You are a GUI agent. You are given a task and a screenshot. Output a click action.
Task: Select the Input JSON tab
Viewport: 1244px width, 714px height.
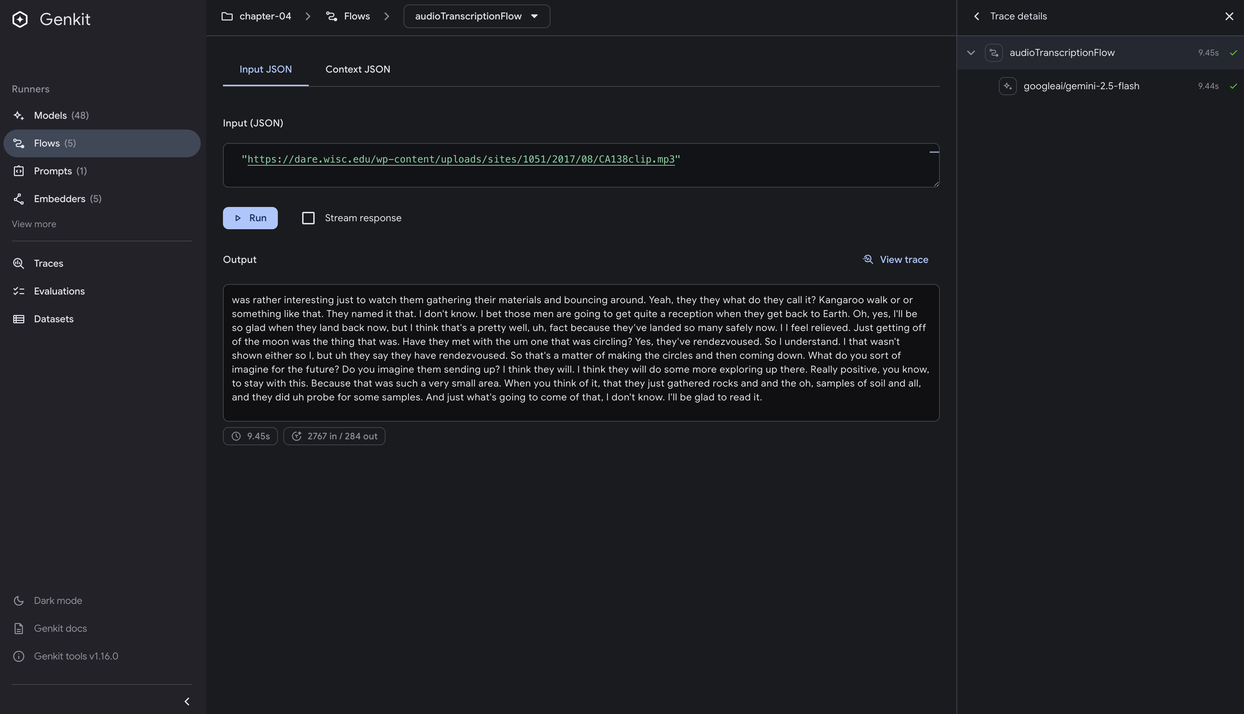pos(265,69)
